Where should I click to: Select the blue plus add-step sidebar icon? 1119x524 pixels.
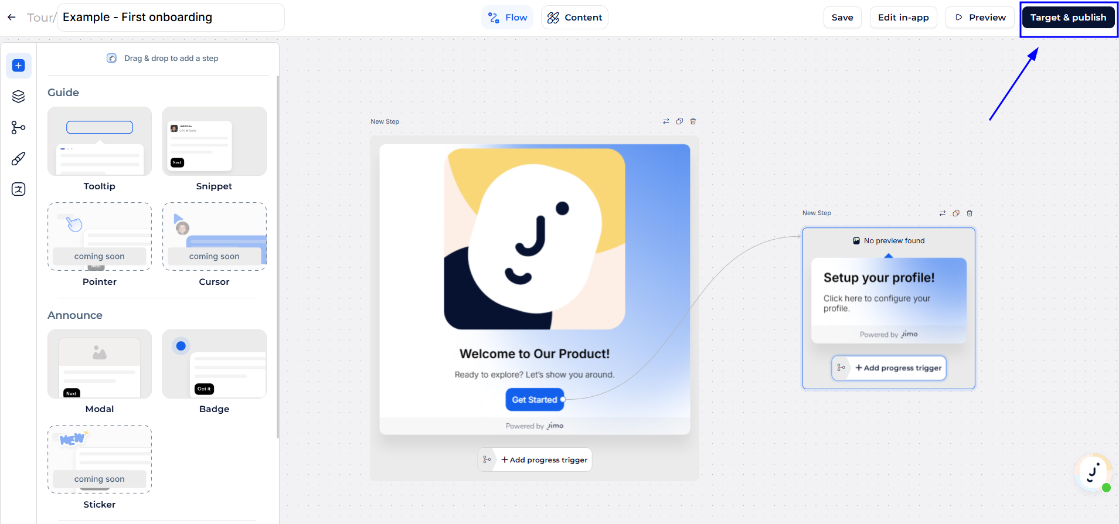pos(19,66)
